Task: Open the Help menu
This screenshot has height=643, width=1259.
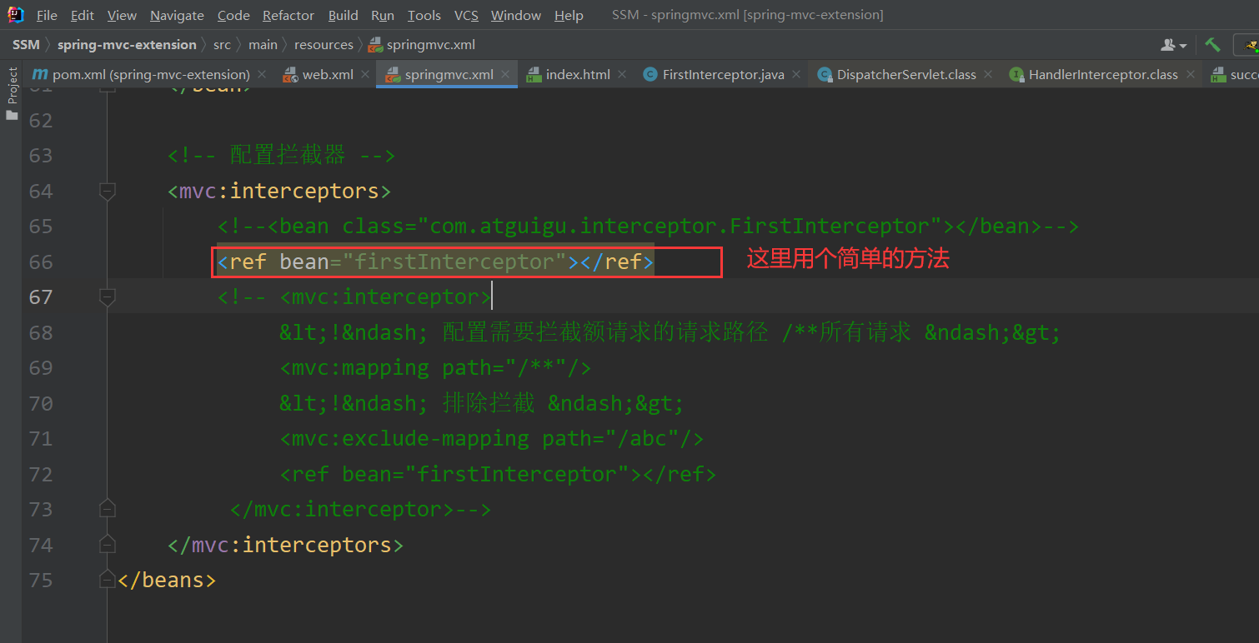Action: pyautogui.click(x=569, y=15)
